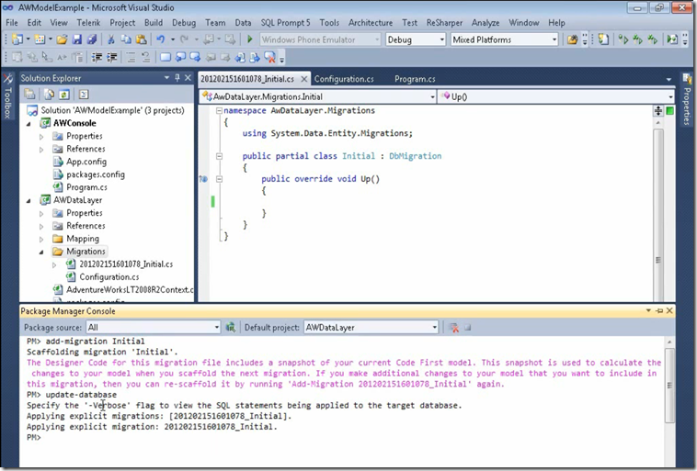The height and width of the screenshot is (471, 697).
Task: Click the stop command icon in Package Manager Console
Action: click(468, 328)
